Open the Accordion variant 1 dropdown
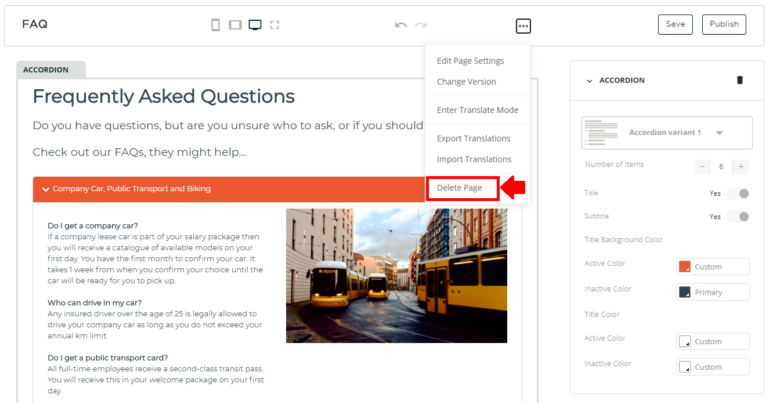 [667, 133]
